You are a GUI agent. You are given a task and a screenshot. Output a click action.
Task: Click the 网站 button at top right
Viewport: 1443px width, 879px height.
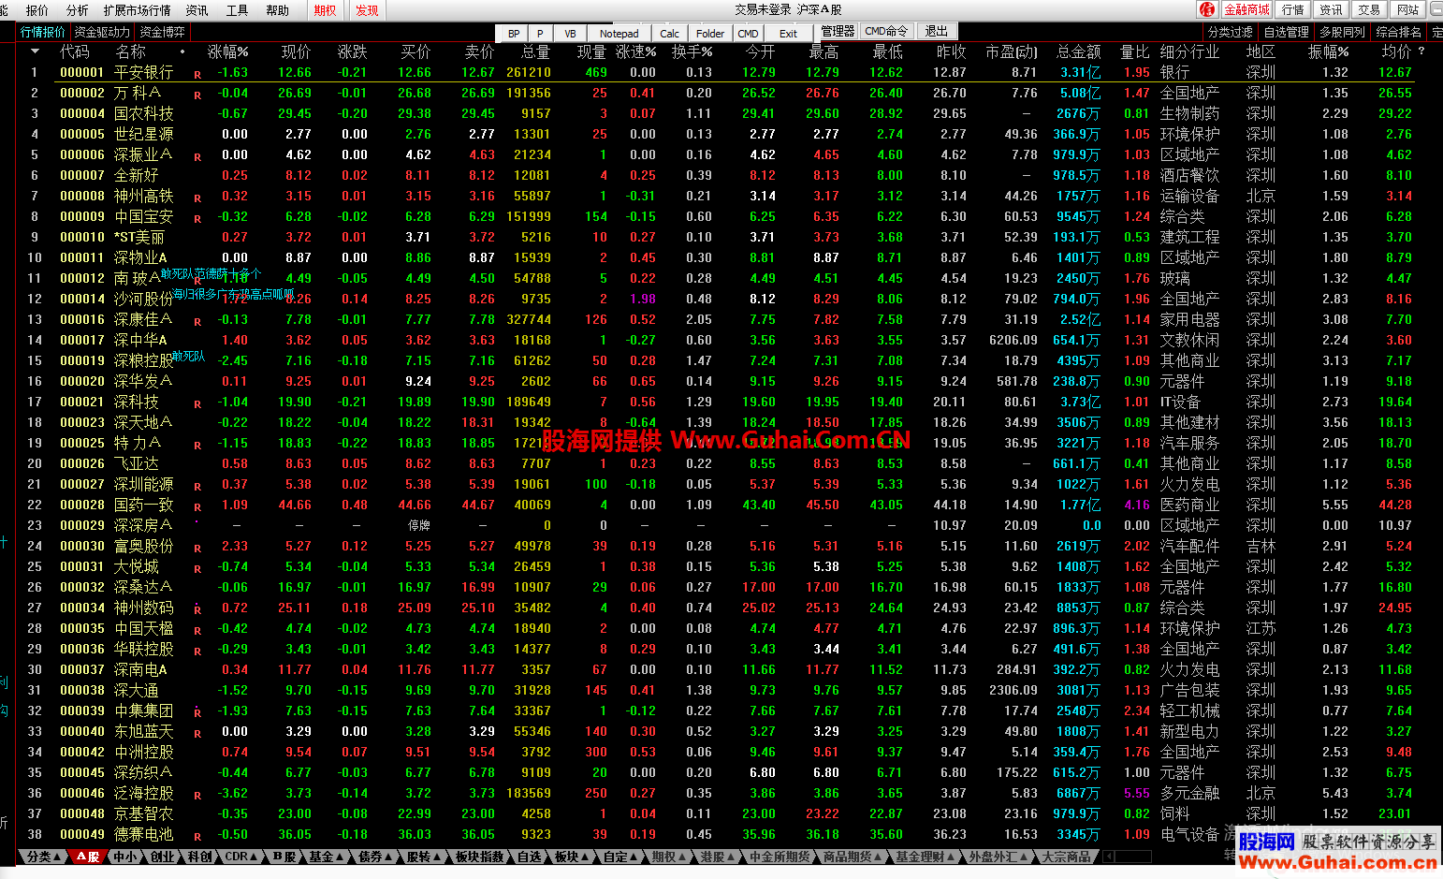[x=1408, y=9]
